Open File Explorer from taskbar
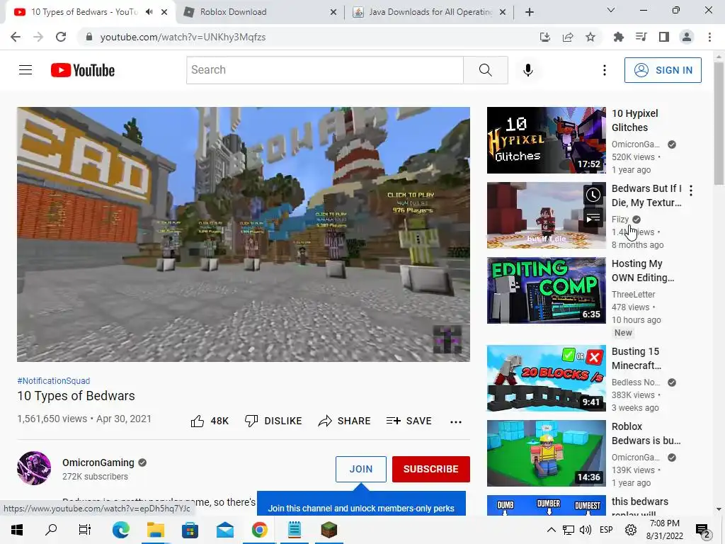 coord(156,530)
